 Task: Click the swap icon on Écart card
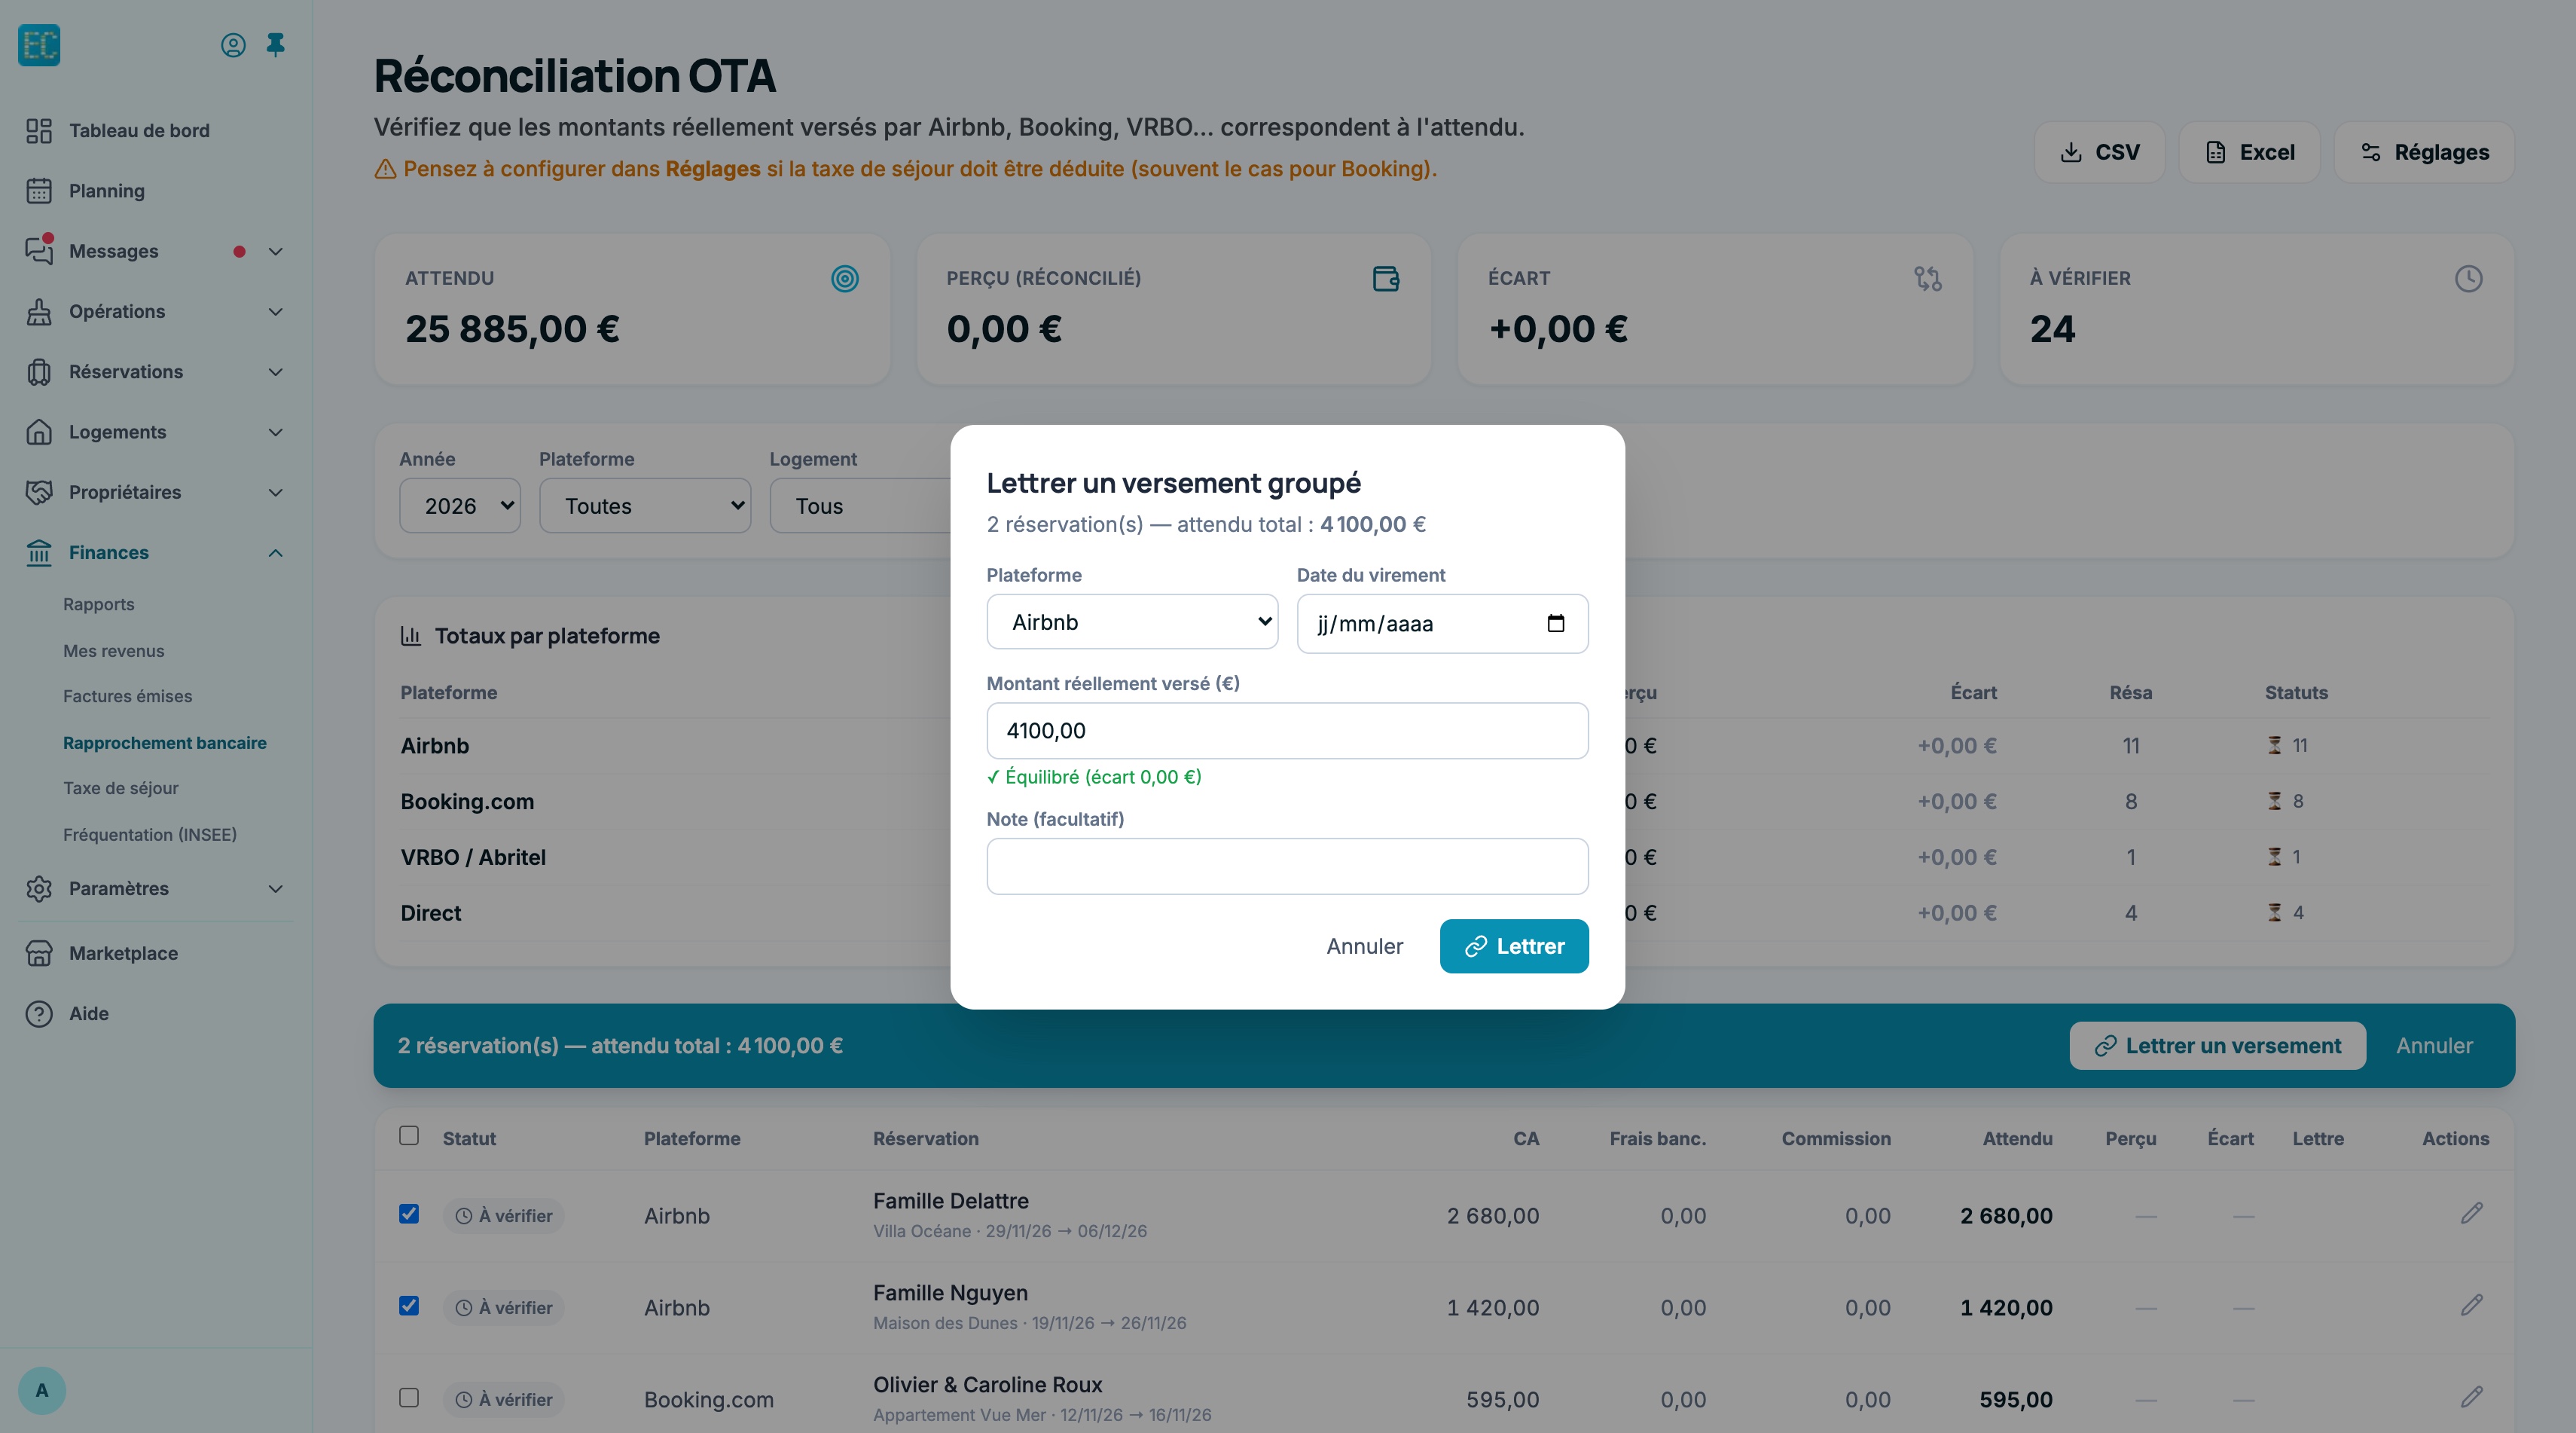[1928, 279]
